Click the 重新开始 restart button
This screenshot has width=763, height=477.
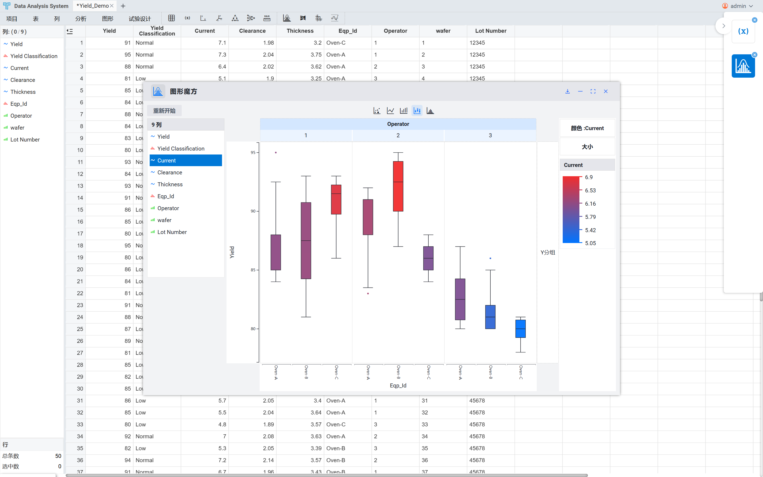click(164, 111)
